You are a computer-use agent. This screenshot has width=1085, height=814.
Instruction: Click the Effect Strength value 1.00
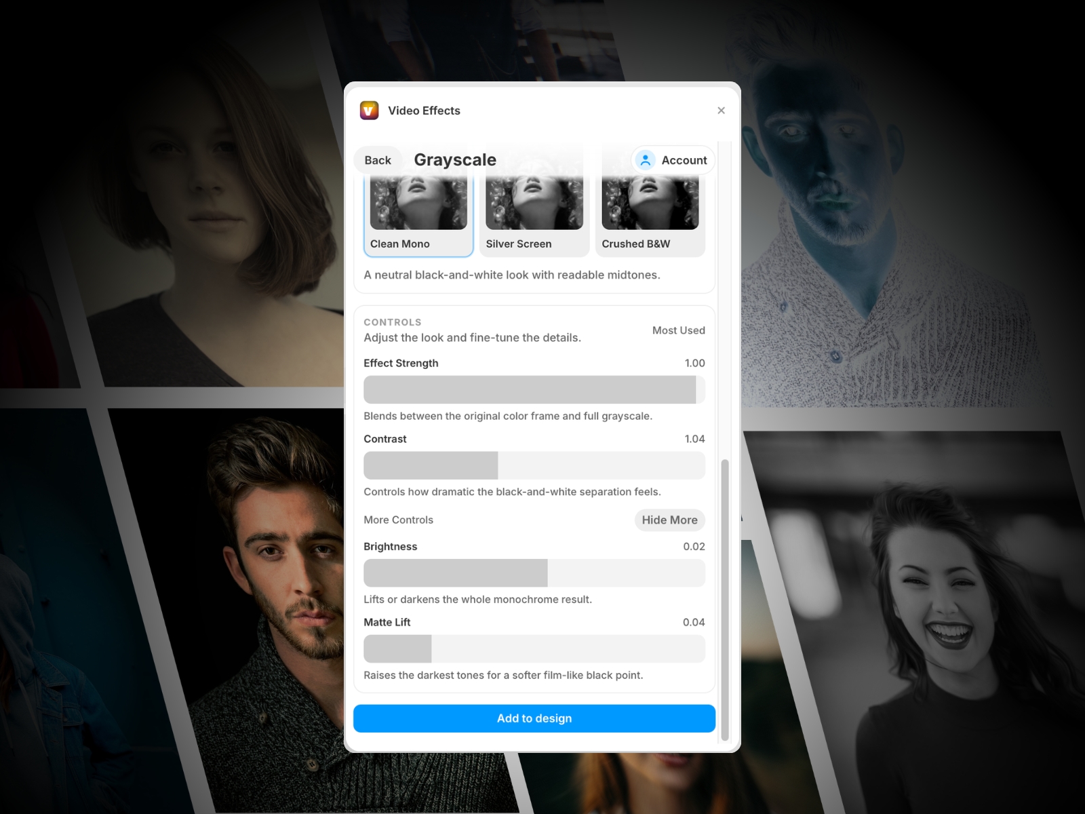tap(694, 363)
